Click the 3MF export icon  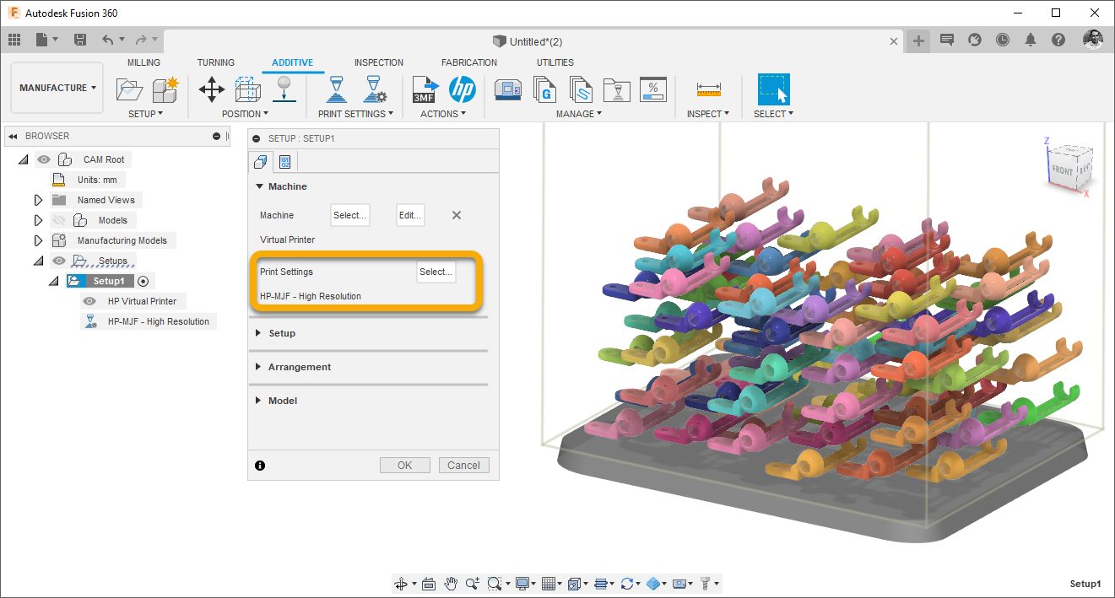[425, 89]
